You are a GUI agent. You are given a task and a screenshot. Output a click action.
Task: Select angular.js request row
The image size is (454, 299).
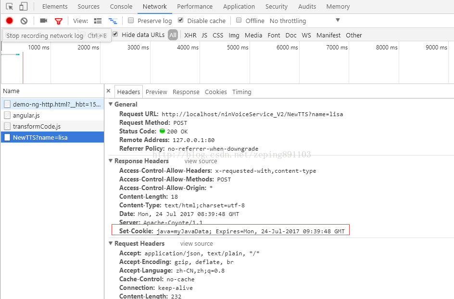click(52, 115)
